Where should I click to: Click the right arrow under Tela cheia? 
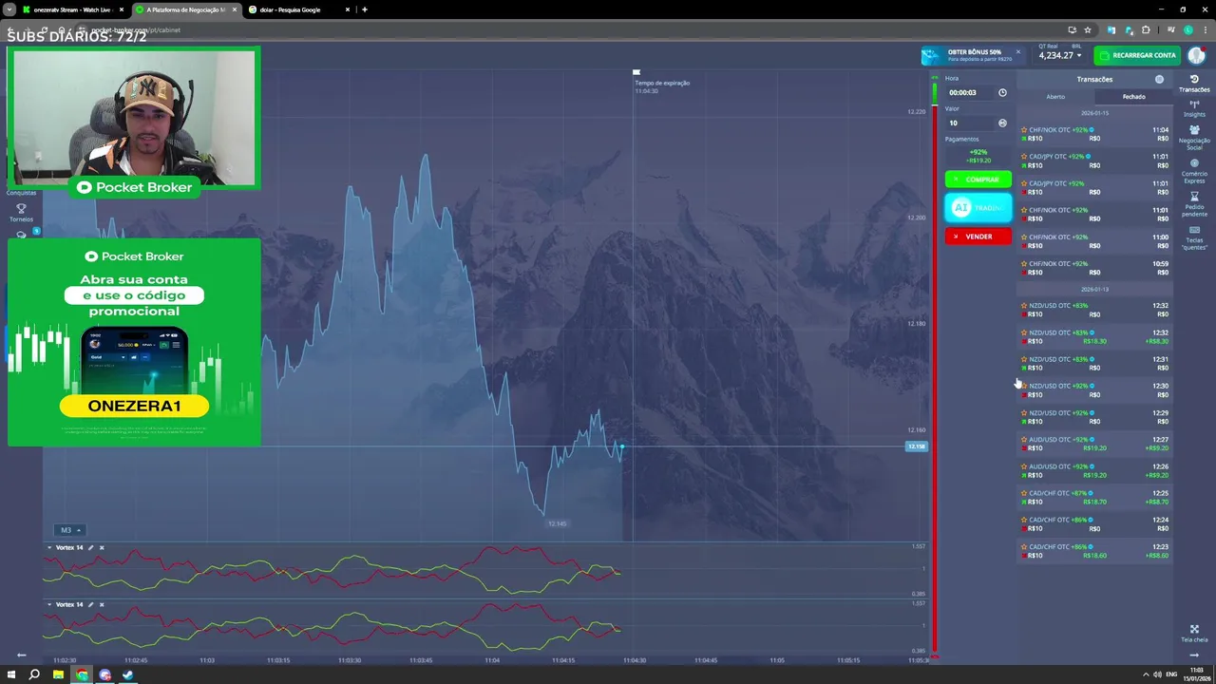pos(1194,655)
